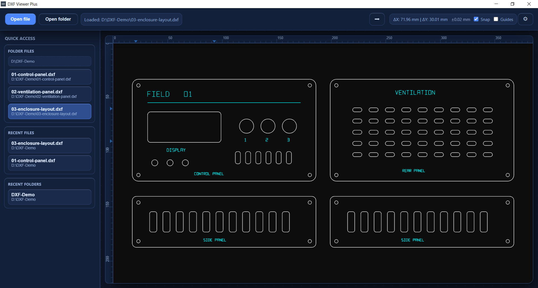Screen dimensions: 538x288
Task: Click the left ruler marker near 90 mm
Action: (111, 141)
